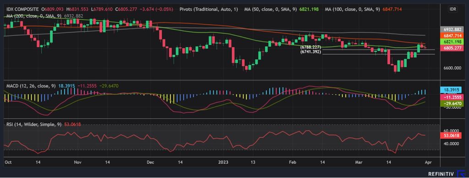Click the 6805.277 last price label

tap(452, 48)
